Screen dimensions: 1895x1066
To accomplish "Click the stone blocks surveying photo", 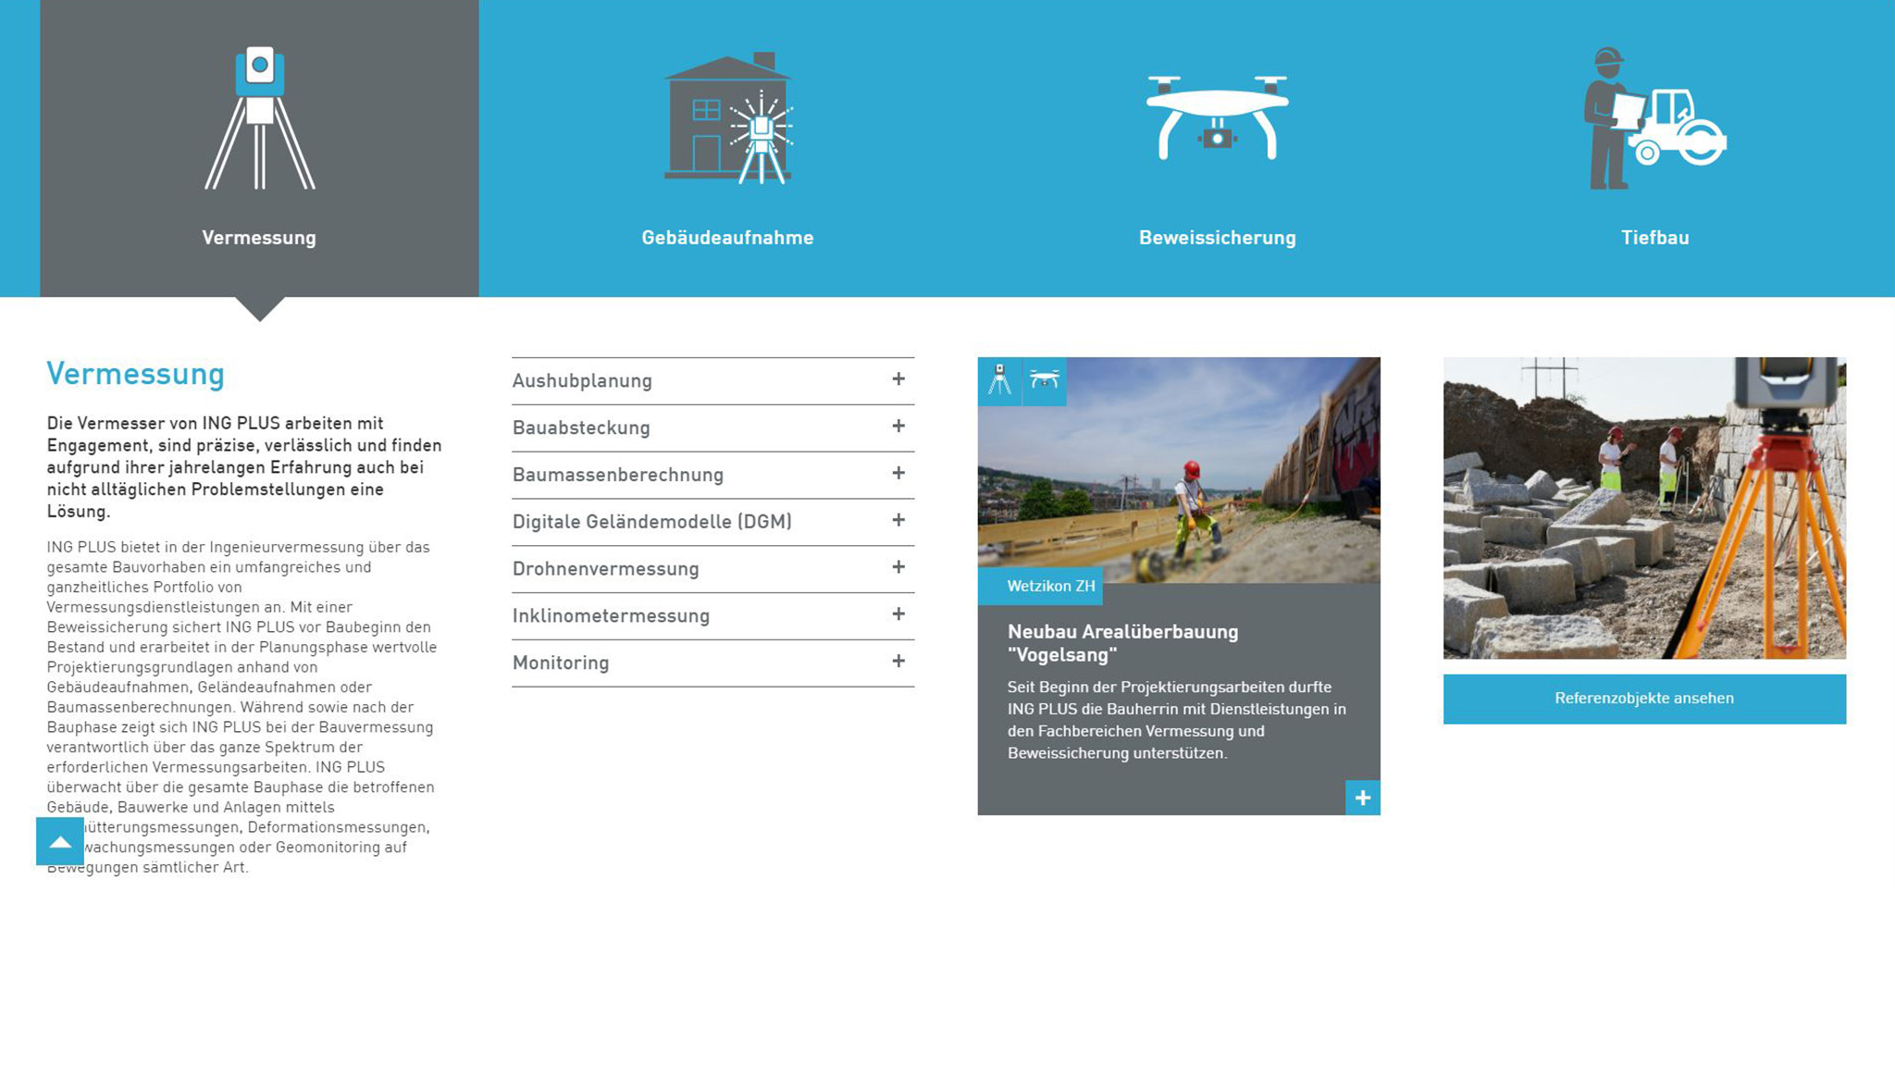I will (x=1644, y=508).
